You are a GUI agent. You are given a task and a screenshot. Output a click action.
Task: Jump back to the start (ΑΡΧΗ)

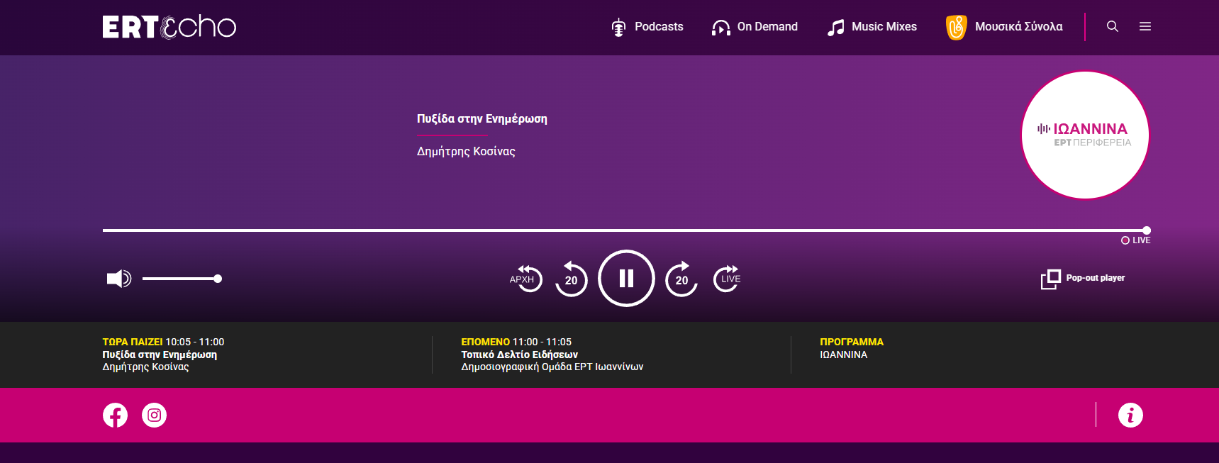pos(525,279)
